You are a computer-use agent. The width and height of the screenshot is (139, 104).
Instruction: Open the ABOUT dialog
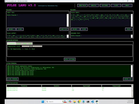127,5
